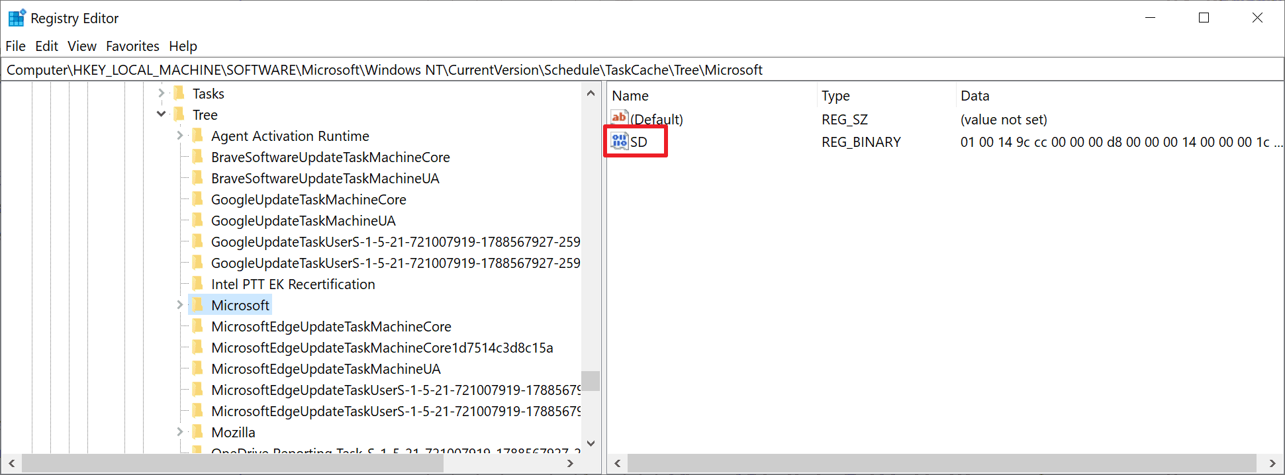Expand the Agent Activation Runtime key
The width and height of the screenshot is (1285, 475).
(x=179, y=136)
